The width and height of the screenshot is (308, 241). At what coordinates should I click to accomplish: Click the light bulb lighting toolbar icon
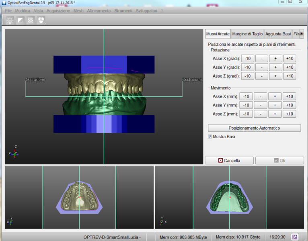[x=10, y=20]
